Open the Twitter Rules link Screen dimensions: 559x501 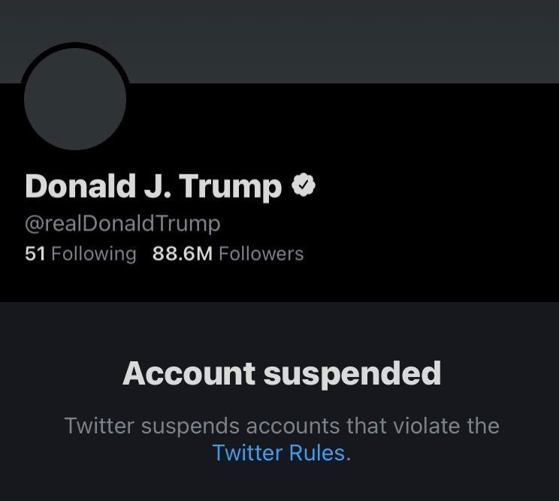pyautogui.click(x=279, y=453)
